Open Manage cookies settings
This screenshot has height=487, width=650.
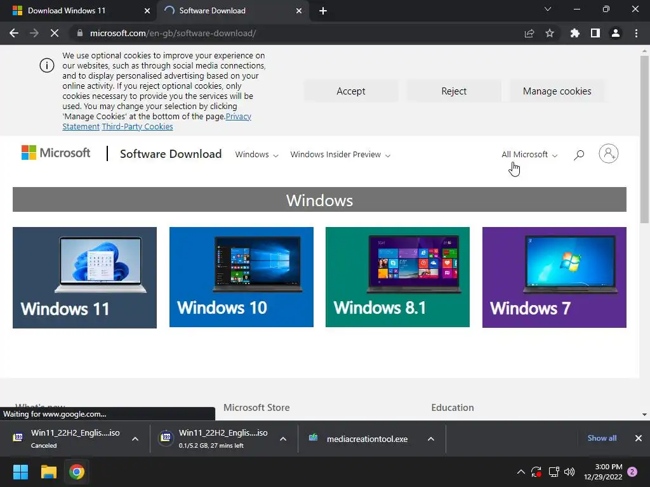(x=557, y=91)
